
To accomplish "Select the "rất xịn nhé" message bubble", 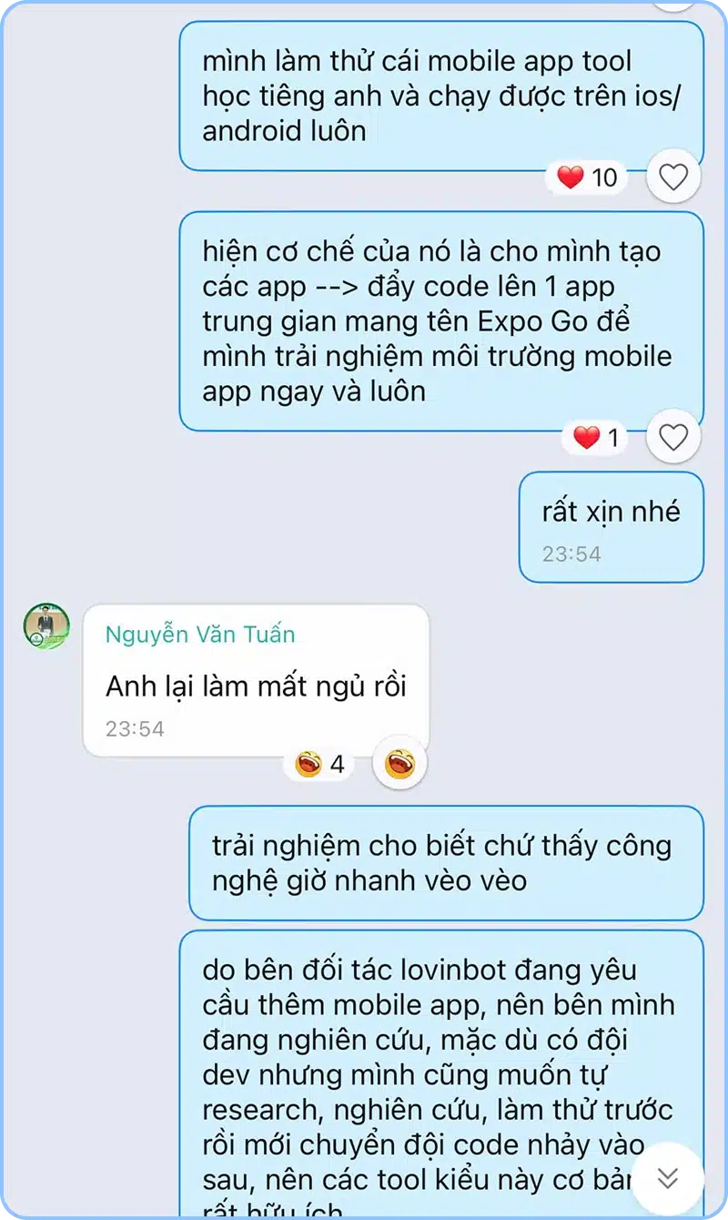I will (x=612, y=527).
